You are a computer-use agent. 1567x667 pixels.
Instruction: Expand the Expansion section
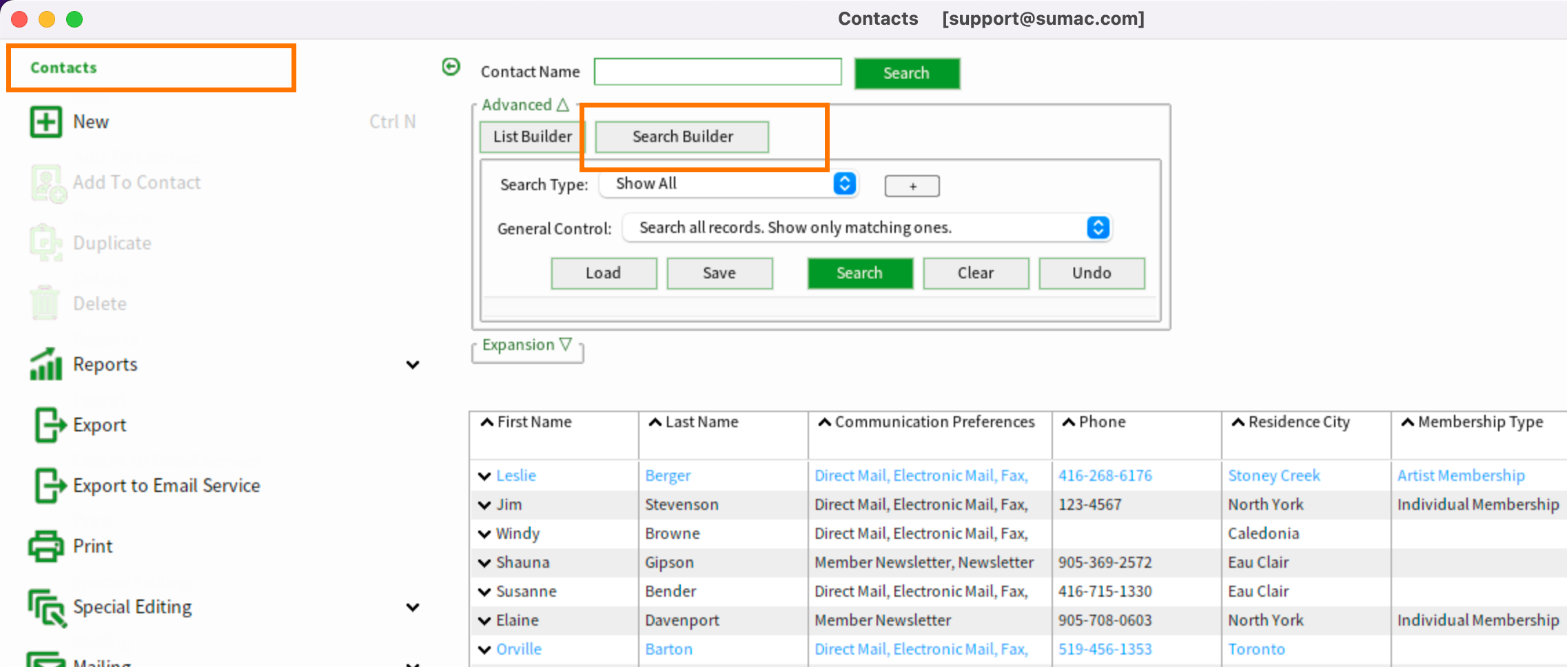tap(527, 345)
